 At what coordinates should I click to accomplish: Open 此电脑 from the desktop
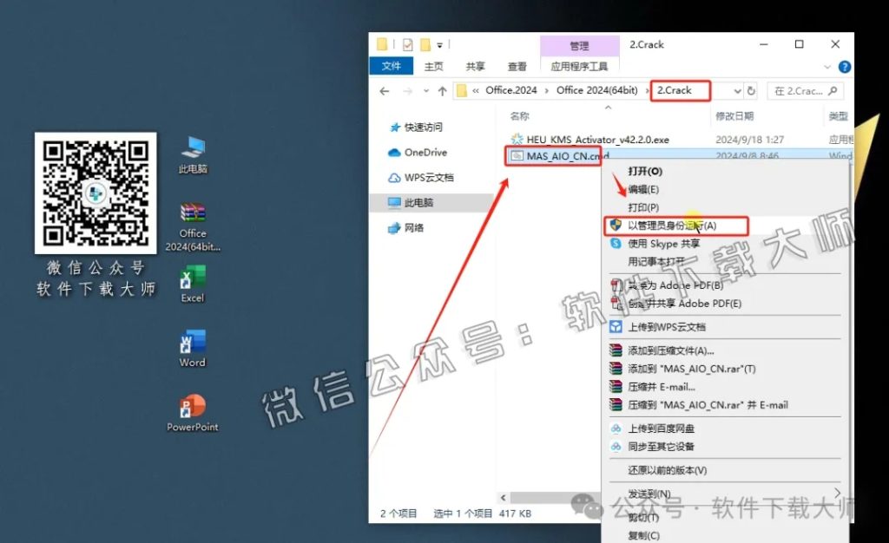click(x=191, y=145)
